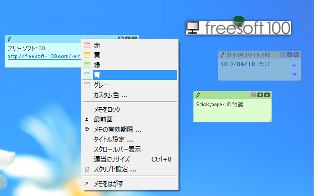This screenshot has height=196, width=314.
Task: Click clock expiry icon on dated note
Action: pos(283,54)
